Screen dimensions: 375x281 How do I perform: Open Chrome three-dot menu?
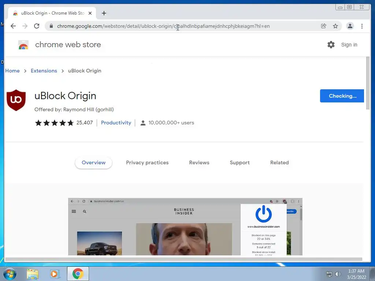362,26
